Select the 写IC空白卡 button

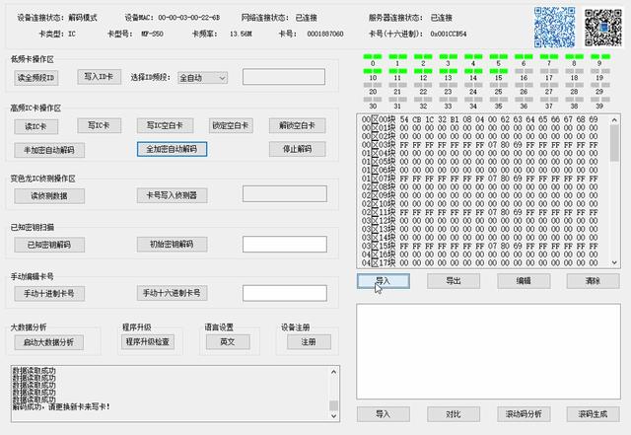[165, 125]
